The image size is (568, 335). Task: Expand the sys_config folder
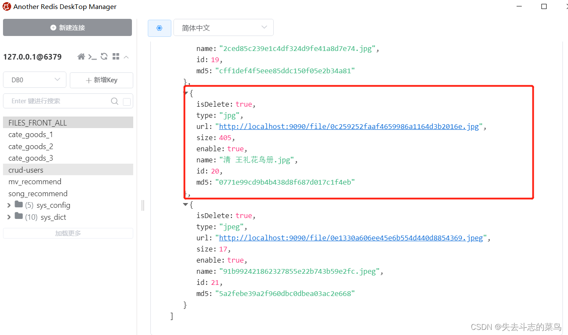tap(9, 205)
